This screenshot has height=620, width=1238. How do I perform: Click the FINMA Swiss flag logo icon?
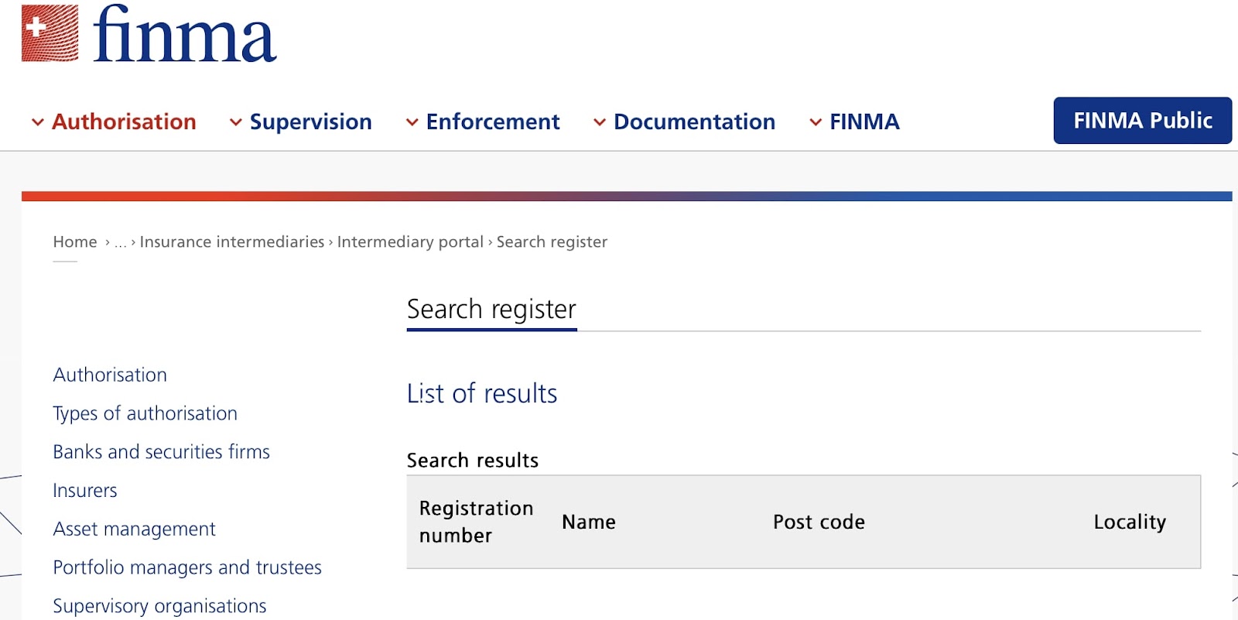[50, 33]
